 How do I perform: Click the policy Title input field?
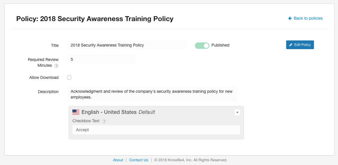pos(127,45)
